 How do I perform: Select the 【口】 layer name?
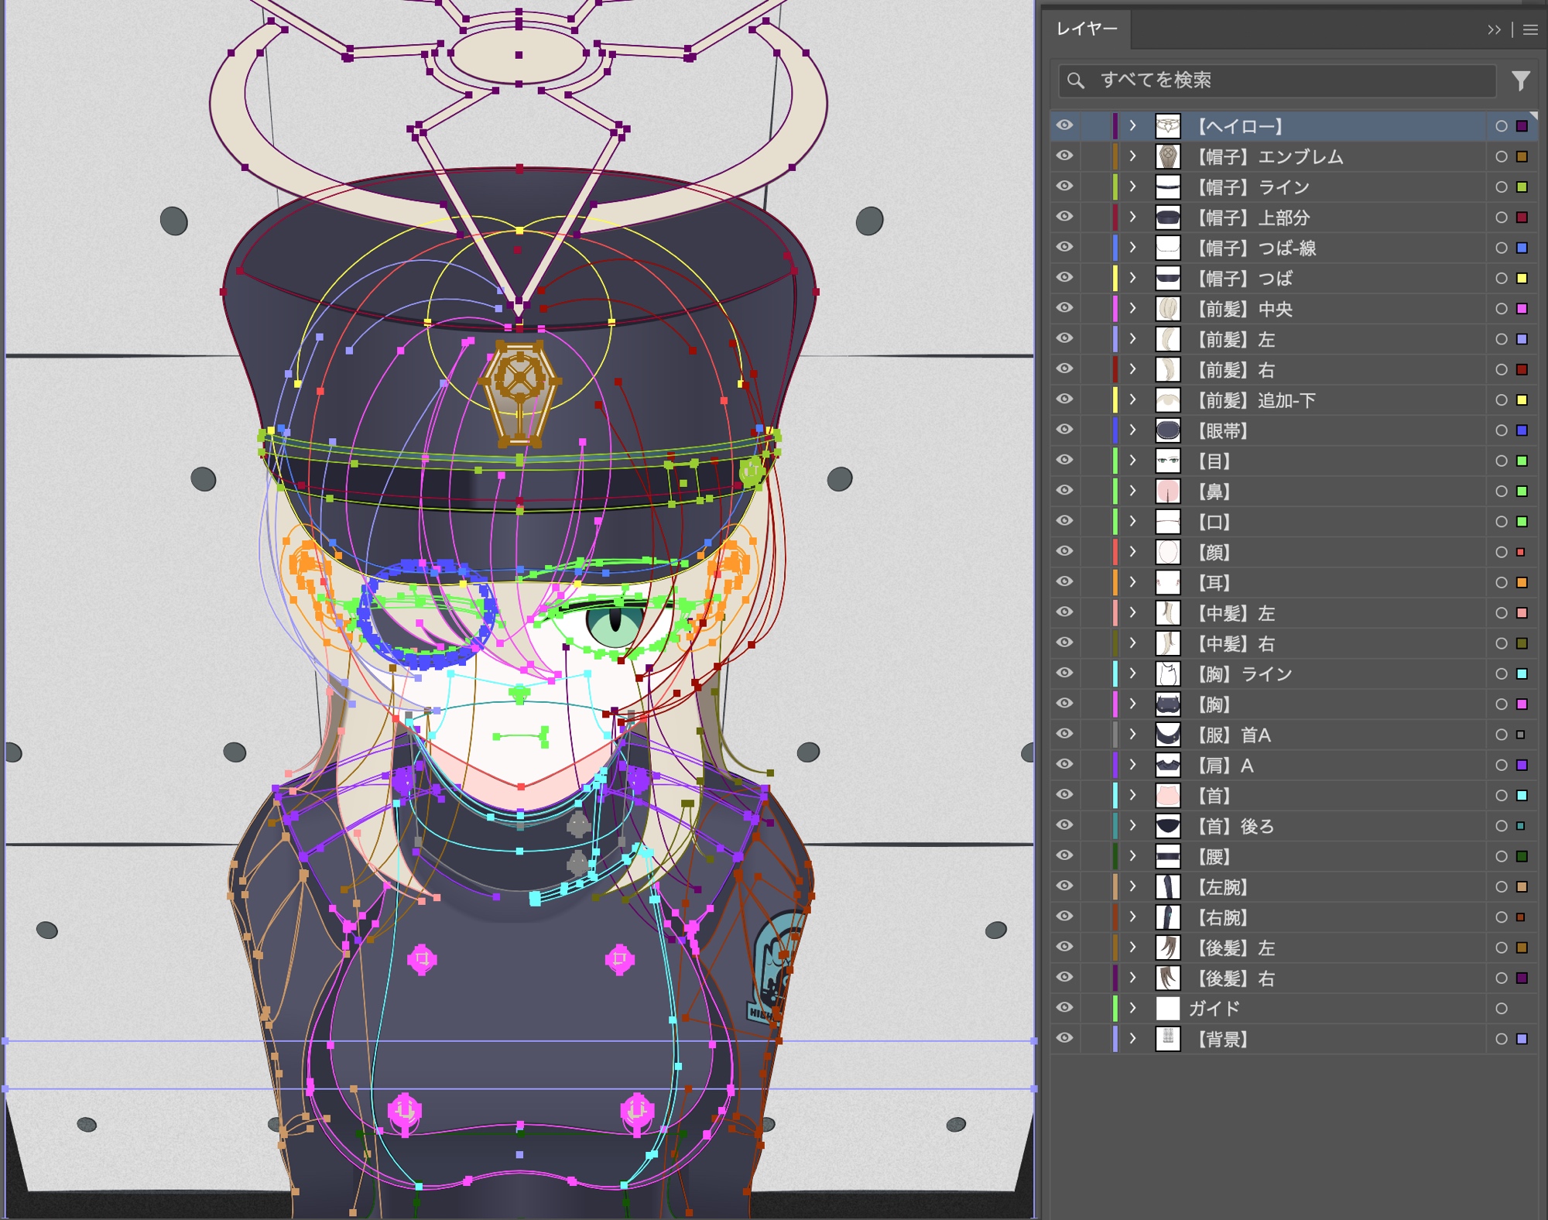tap(1214, 522)
